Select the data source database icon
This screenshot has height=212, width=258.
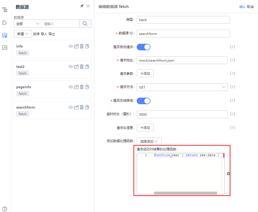[x=5, y=35]
